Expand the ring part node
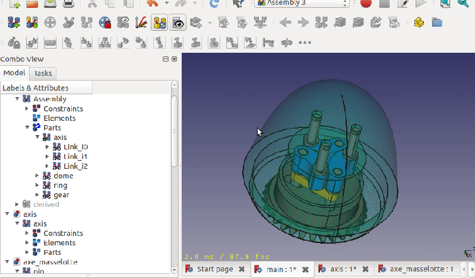 click(x=37, y=185)
